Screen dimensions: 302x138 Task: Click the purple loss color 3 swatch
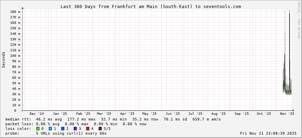(75, 129)
